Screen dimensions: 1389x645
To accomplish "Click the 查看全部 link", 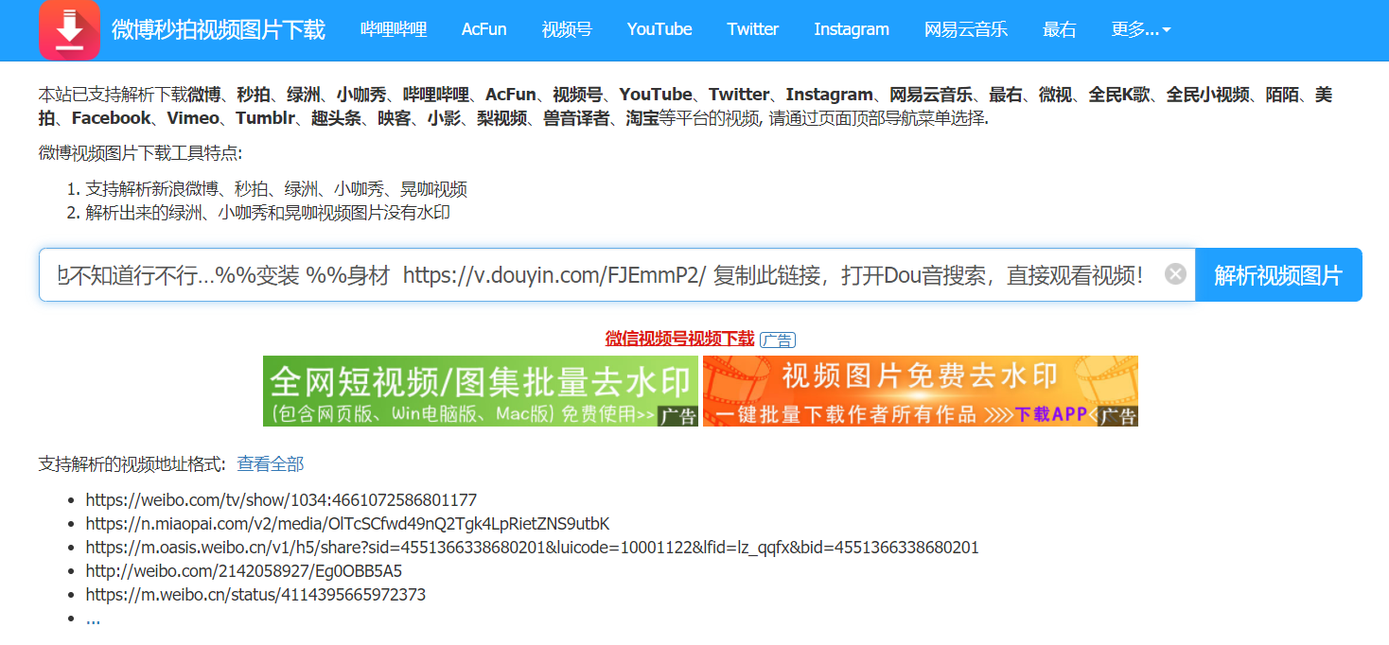I will point(271,463).
